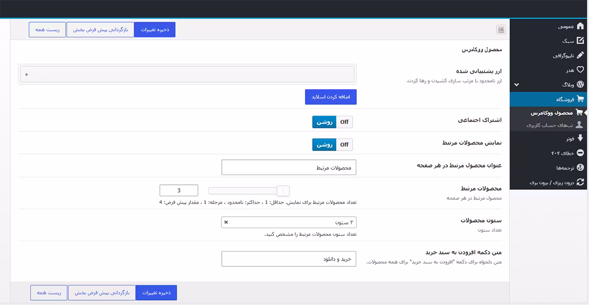
Task: Click the heart icon beside هدر
Action: tap(580, 70)
